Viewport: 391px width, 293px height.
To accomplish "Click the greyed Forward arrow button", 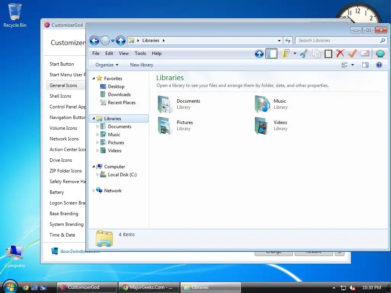I will point(105,40).
